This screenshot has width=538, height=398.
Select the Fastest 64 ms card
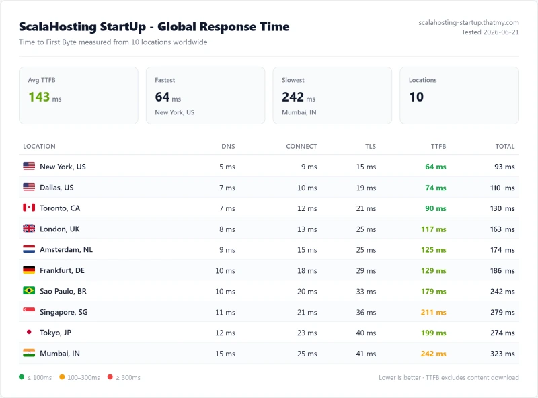tap(206, 95)
